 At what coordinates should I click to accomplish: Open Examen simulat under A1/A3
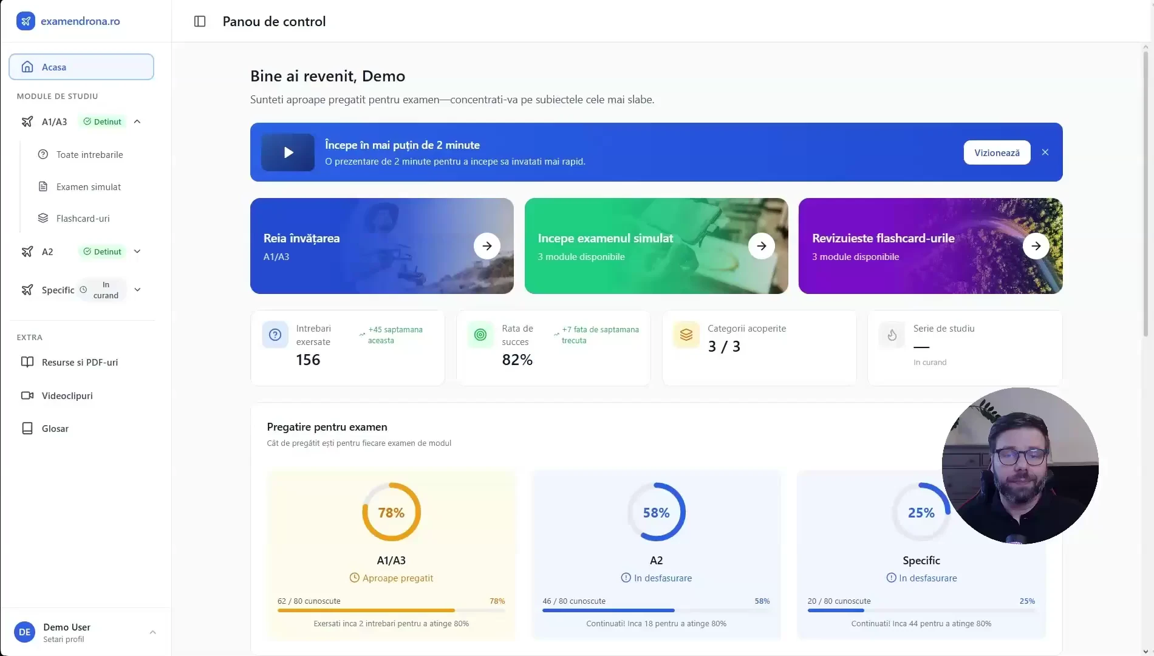coord(89,186)
